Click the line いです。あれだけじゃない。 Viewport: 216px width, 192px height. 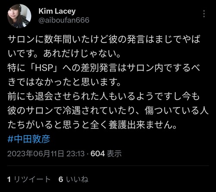tap(64, 53)
